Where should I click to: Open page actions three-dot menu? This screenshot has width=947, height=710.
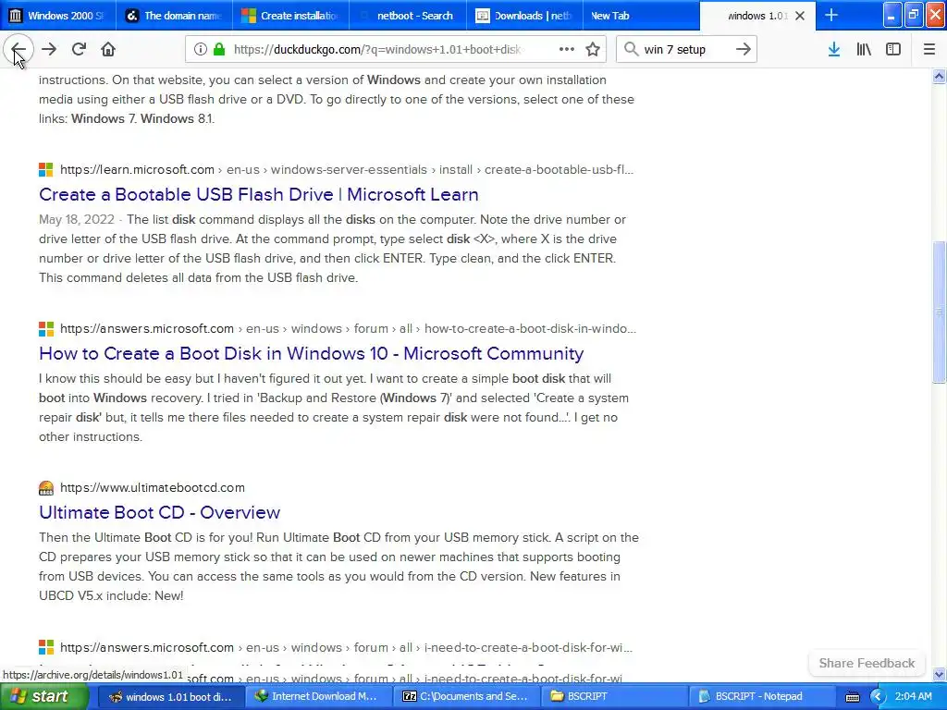pos(567,50)
